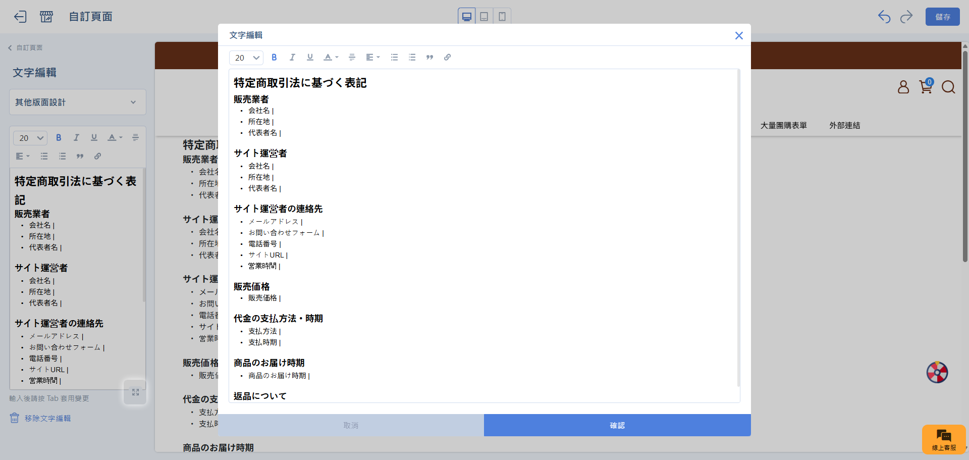Close the 文字編輯 dialog

pyautogui.click(x=739, y=35)
